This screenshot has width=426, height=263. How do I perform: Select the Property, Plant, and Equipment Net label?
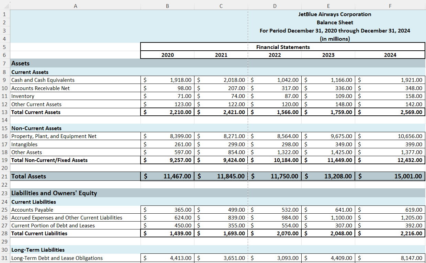tap(55, 136)
